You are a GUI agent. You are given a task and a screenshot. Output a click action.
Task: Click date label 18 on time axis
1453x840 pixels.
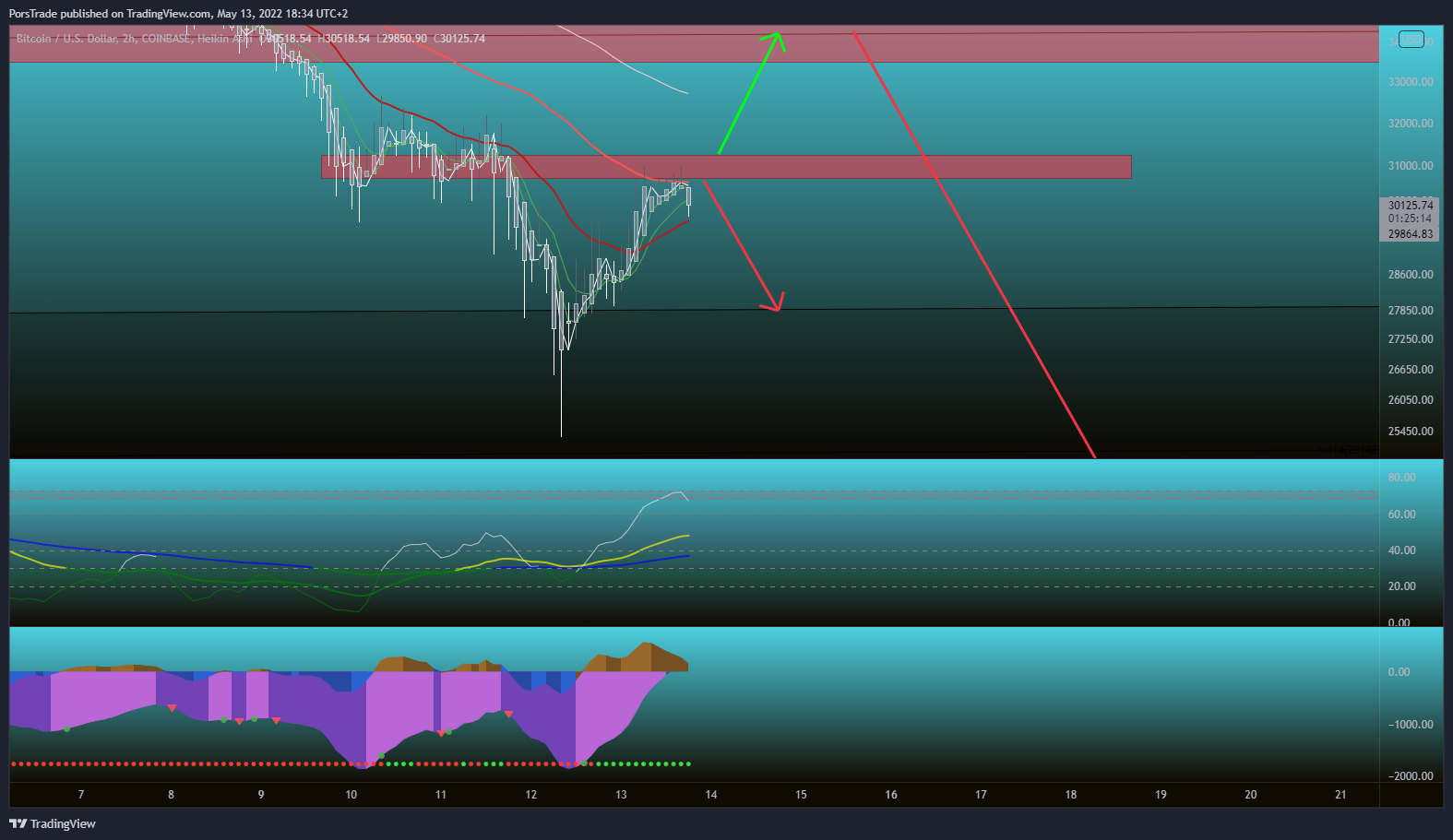[x=1071, y=795]
